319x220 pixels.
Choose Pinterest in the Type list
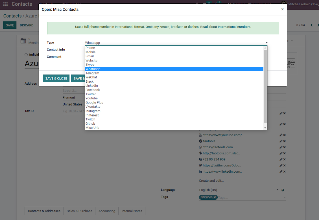pyautogui.click(x=174, y=115)
